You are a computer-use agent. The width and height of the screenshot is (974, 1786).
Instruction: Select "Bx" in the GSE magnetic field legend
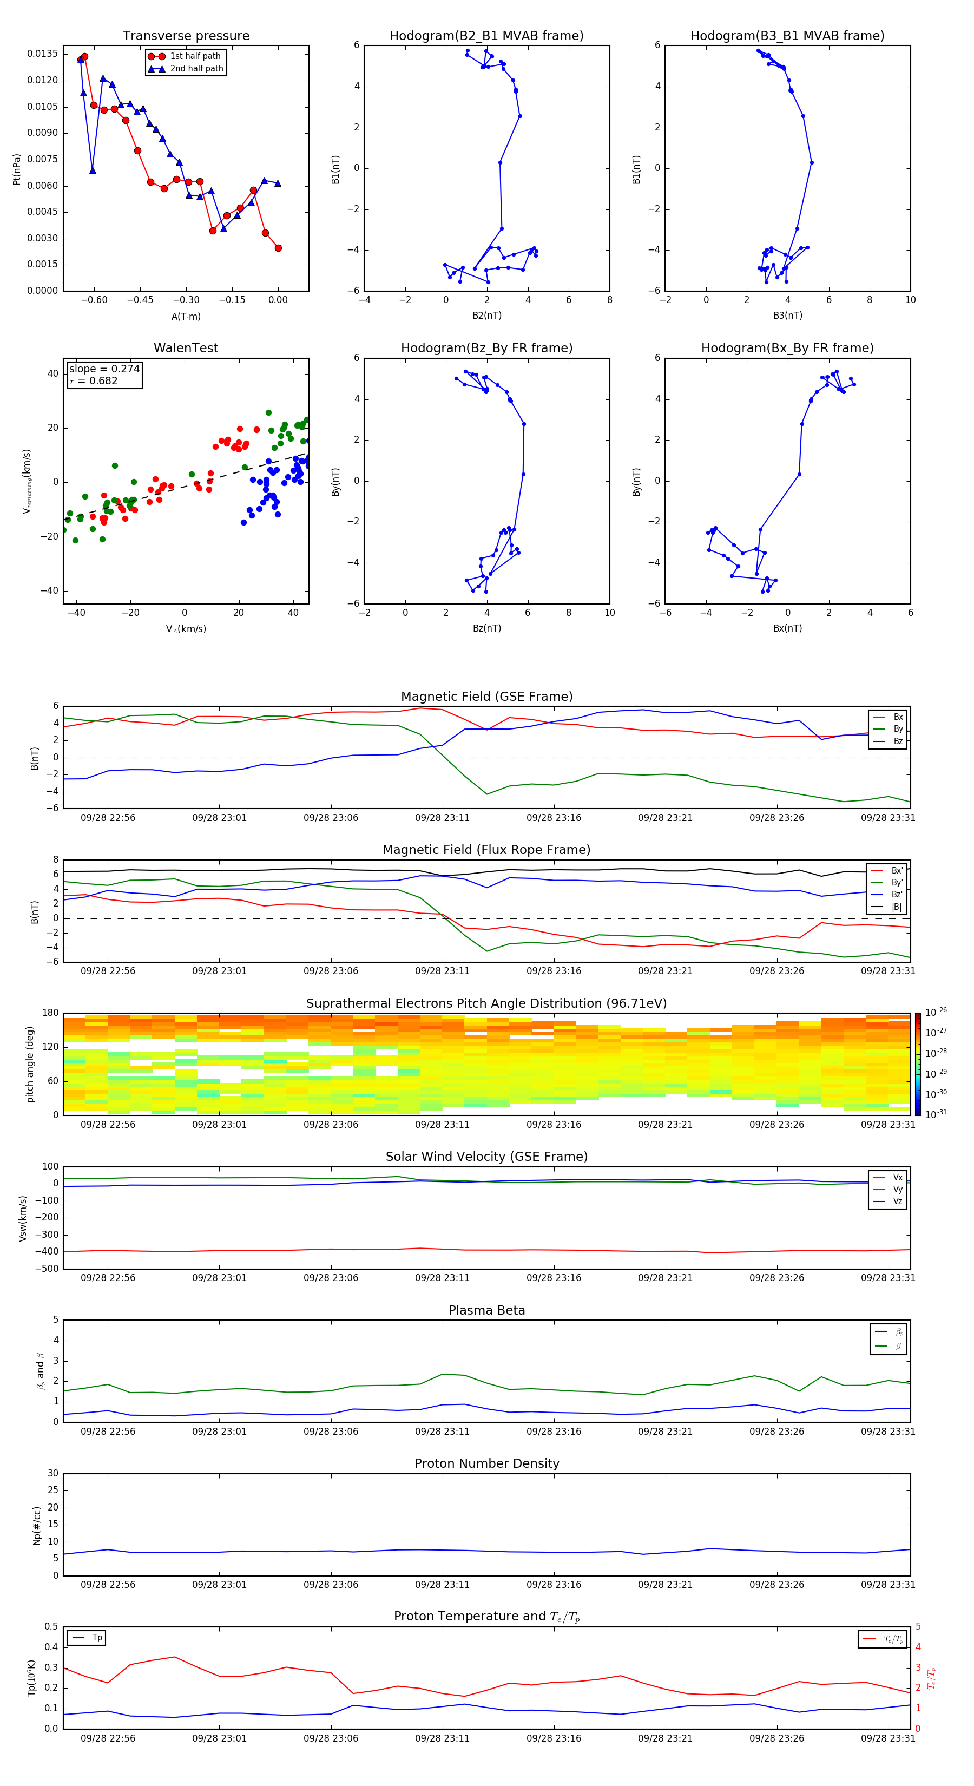click(888, 717)
